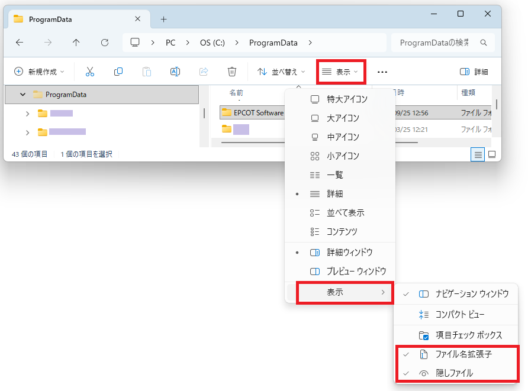
Task: Click the Refresh icon beside address bar
Action: pos(105,43)
